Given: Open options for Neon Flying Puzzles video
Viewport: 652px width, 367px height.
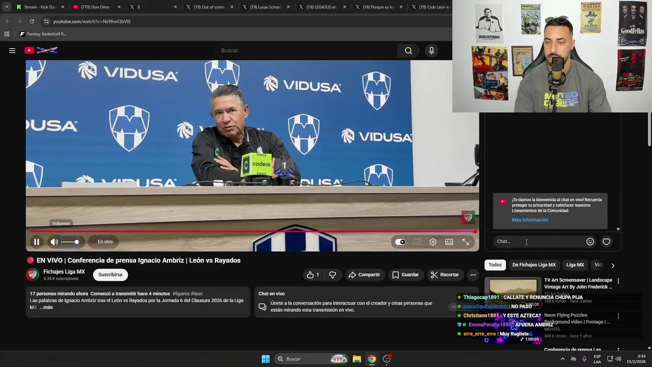Looking at the screenshot, I should pos(618,316).
